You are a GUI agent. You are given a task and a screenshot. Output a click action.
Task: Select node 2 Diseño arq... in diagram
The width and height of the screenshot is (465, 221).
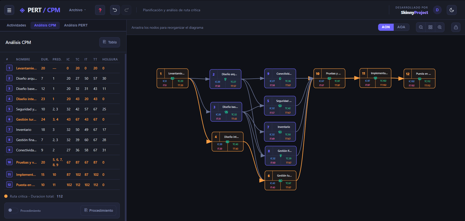pos(225,79)
